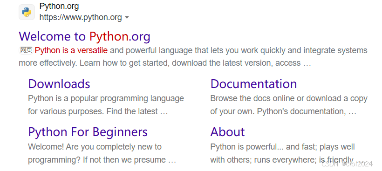Click 'for various purposes. Find the latest' text
382x171 pixels.
pos(93,111)
